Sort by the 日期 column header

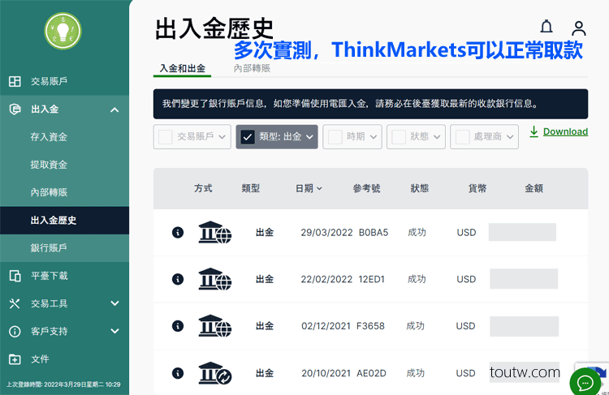point(309,188)
